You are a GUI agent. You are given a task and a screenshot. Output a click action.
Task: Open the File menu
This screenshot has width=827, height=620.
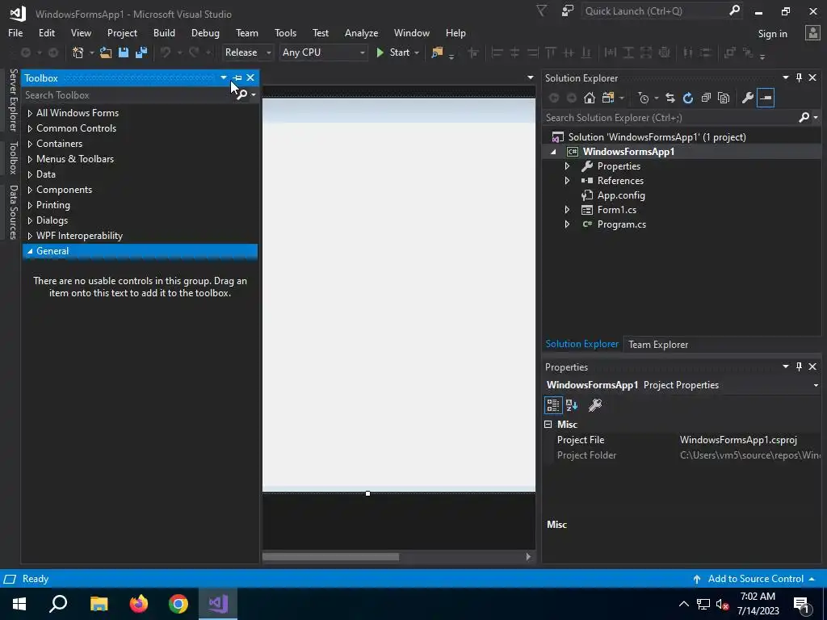15,32
